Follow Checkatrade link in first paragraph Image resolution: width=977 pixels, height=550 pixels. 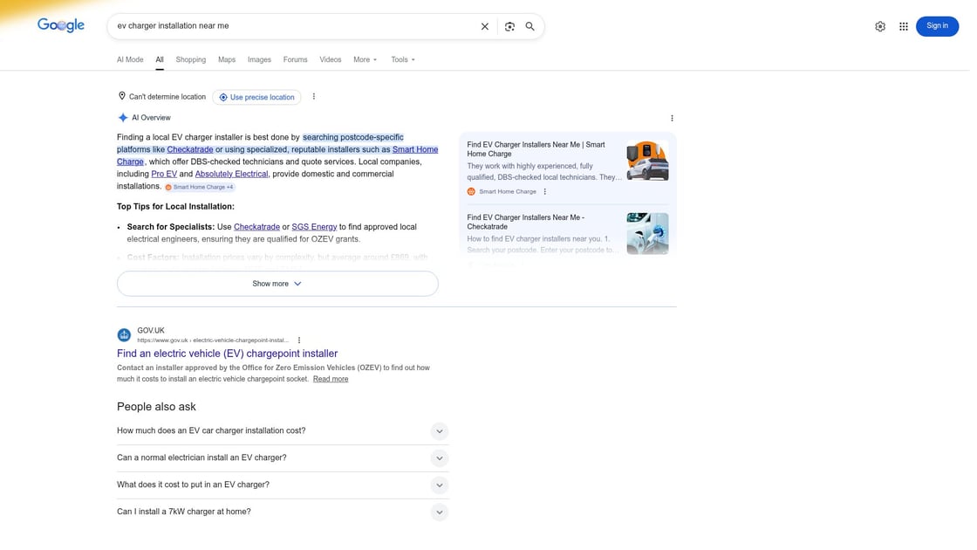[x=190, y=149]
